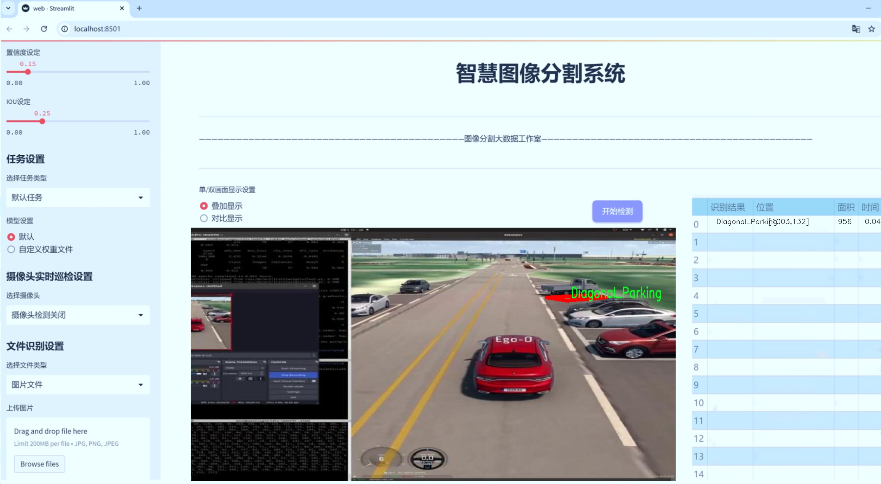The height and width of the screenshot is (484, 881).
Task: Select 叠加显示 display mode
Action: [204, 206]
